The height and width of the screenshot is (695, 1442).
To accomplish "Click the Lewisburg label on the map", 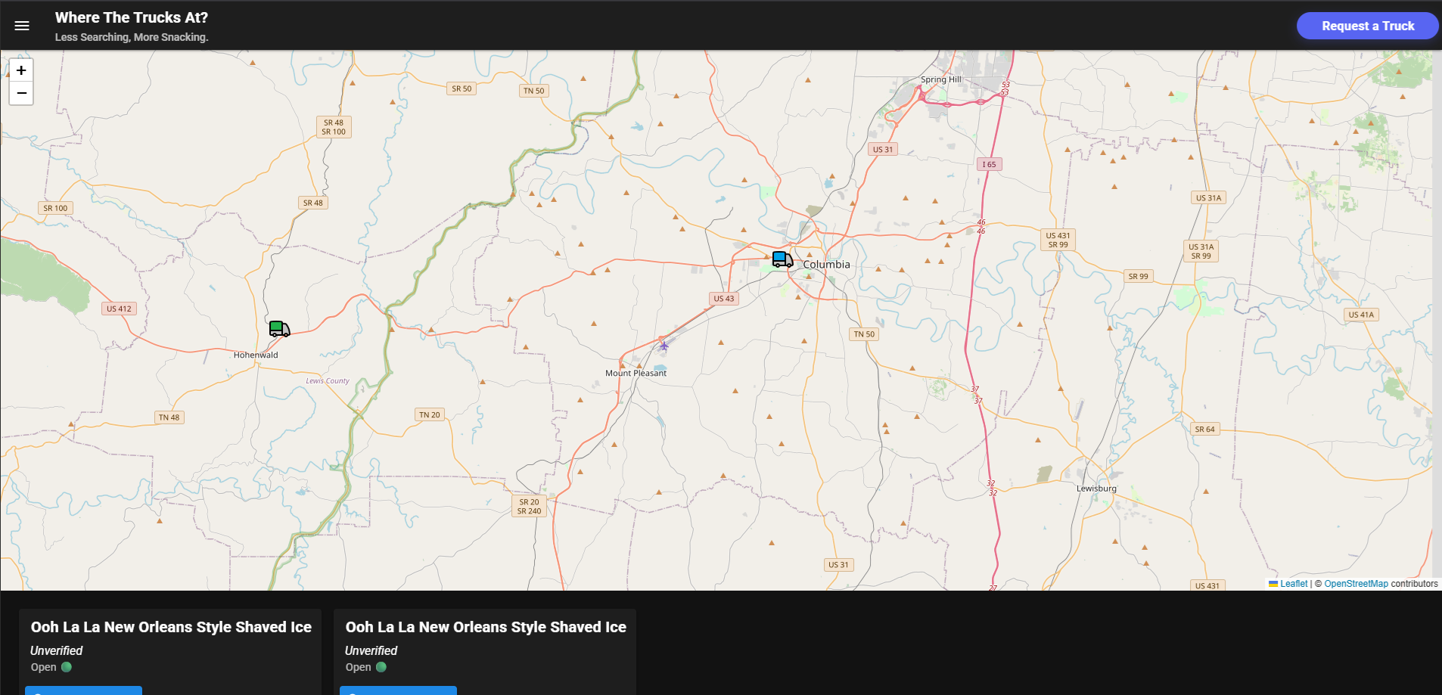I will tap(1096, 489).
